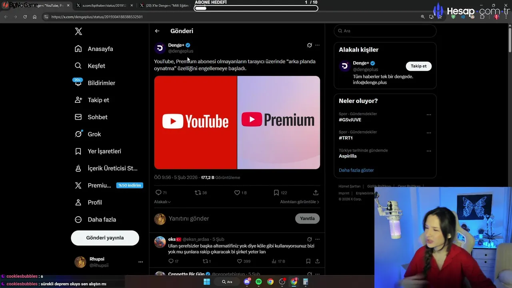Click the X logo in the sidebar

pyautogui.click(x=78, y=32)
